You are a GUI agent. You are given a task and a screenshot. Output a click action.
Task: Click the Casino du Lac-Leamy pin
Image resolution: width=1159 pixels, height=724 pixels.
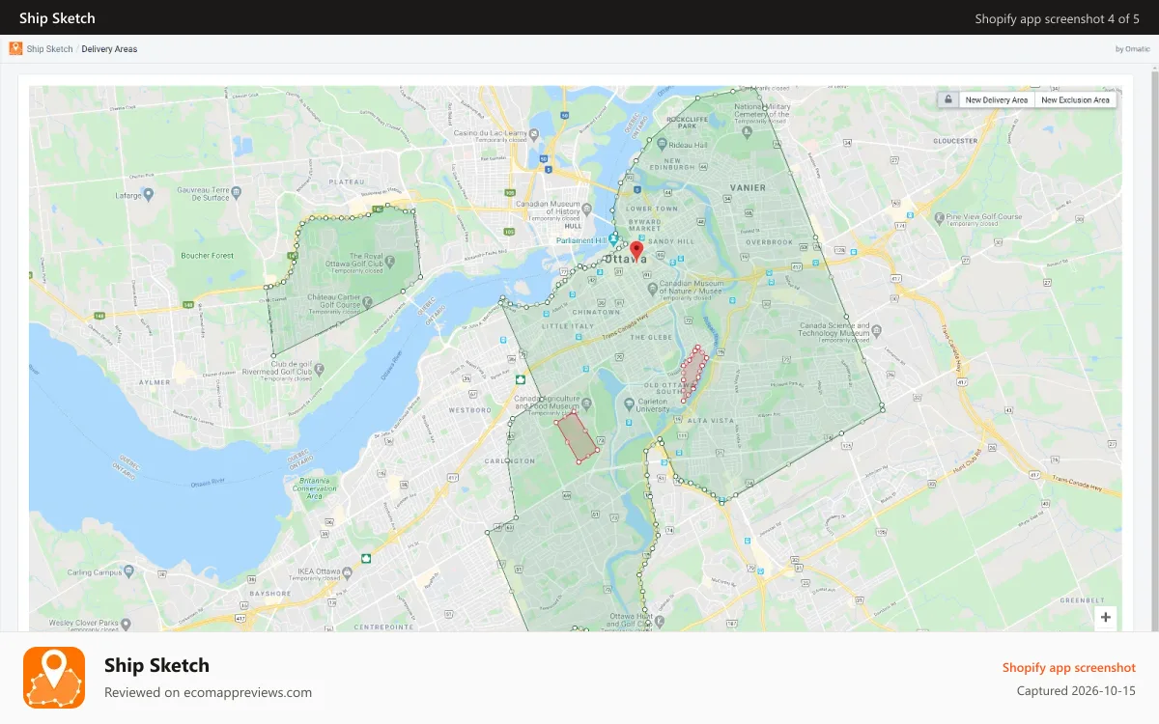click(x=532, y=133)
